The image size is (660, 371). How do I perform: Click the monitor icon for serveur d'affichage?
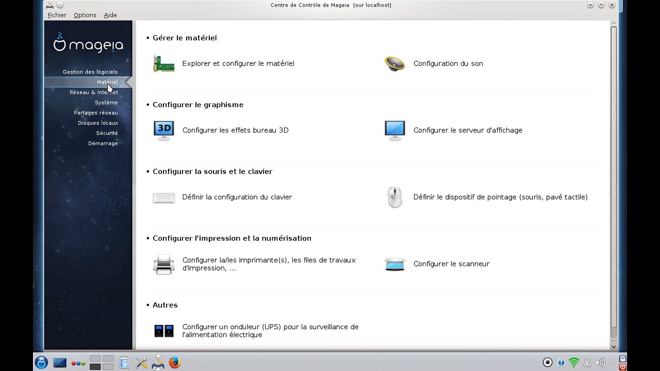(x=395, y=130)
